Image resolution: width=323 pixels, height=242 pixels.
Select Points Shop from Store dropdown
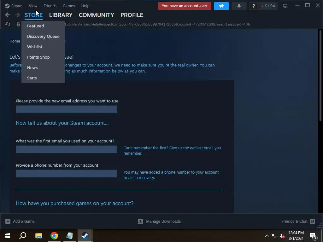click(38, 57)
